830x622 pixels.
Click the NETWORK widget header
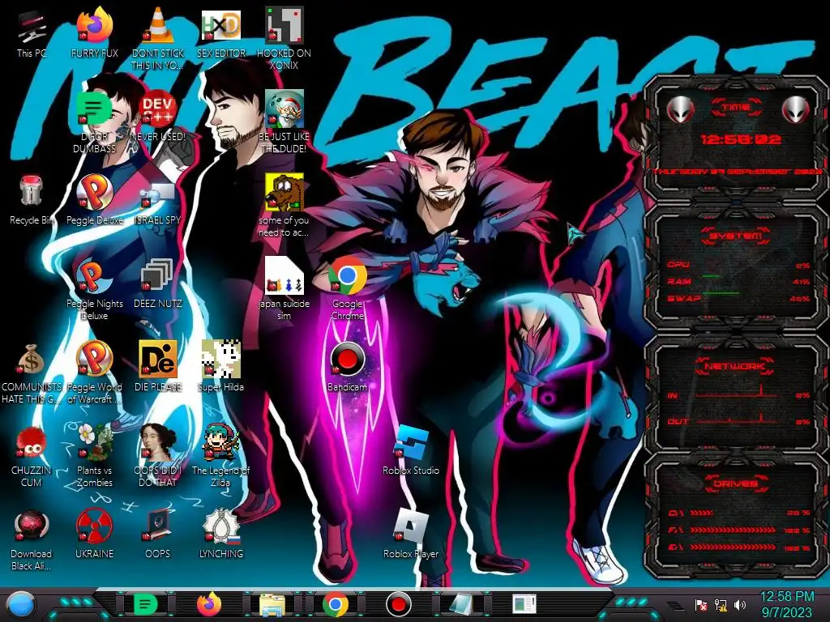pyautogui.click(x=736, y=366)
